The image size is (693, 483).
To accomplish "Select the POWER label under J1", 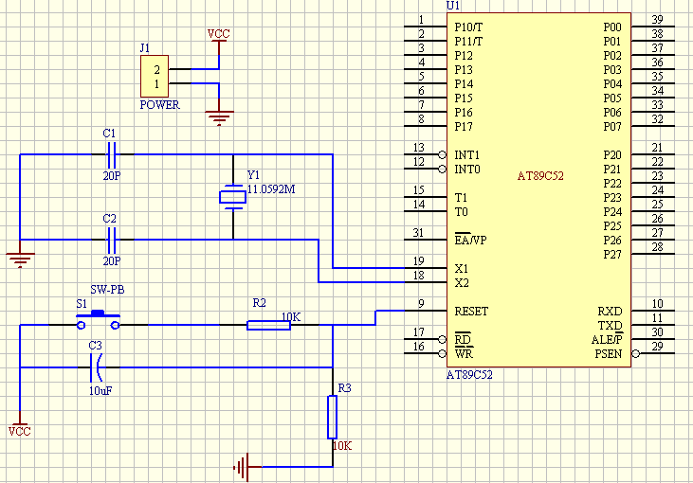I will (x=159, y=105).
